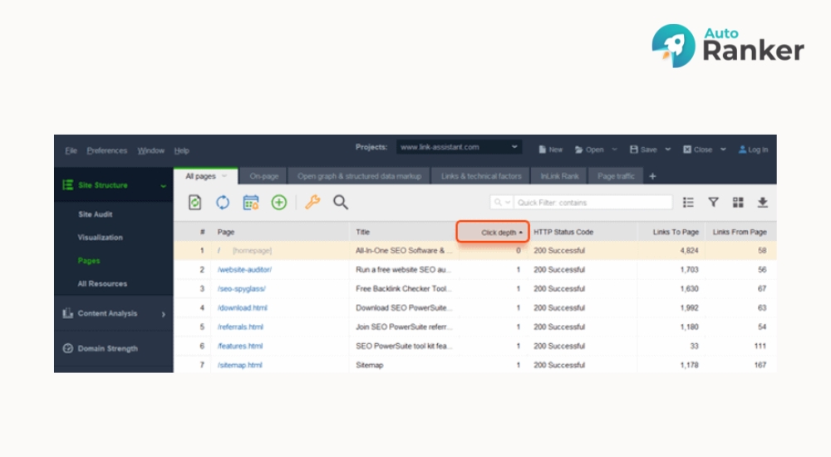Click the Open project folder button
831x457 pixels.
(x=589, y=150)
